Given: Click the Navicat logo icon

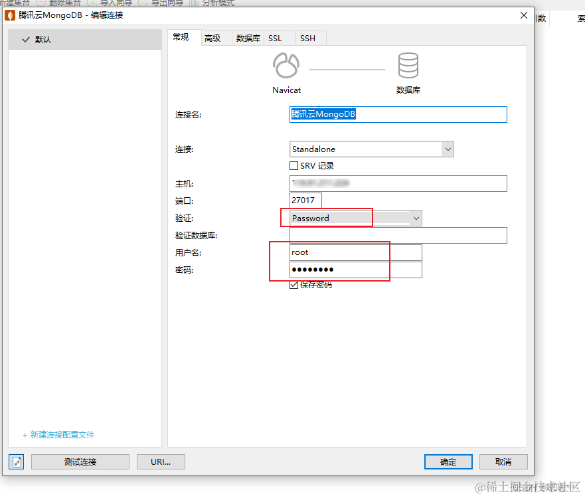Looking at the screenshot, I should coord(286,65).
